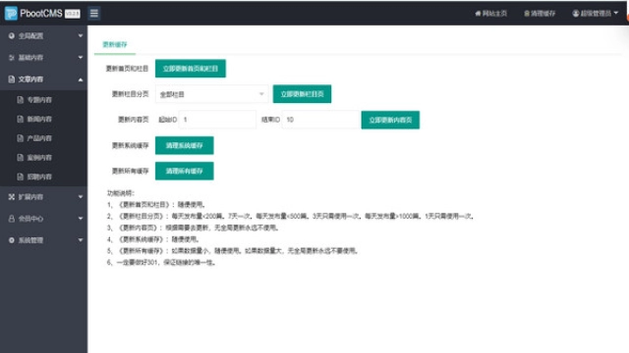Image resolution: width=629 pixels, height=353 pixels.
Task: Expand the 系统管理 menu arrow
Action: click(81, 240)
